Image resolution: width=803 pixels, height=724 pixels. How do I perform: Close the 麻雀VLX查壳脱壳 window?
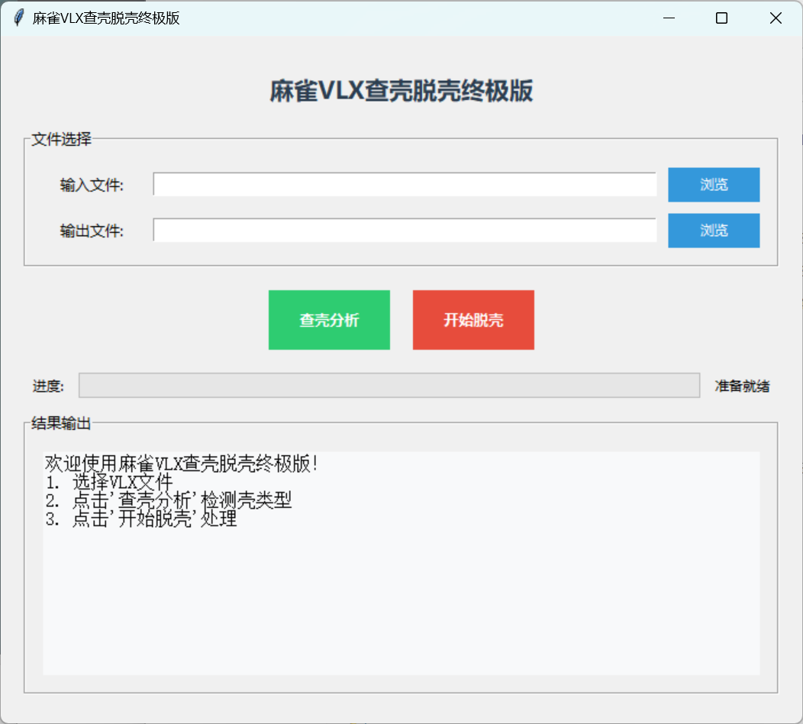[776, 18]
